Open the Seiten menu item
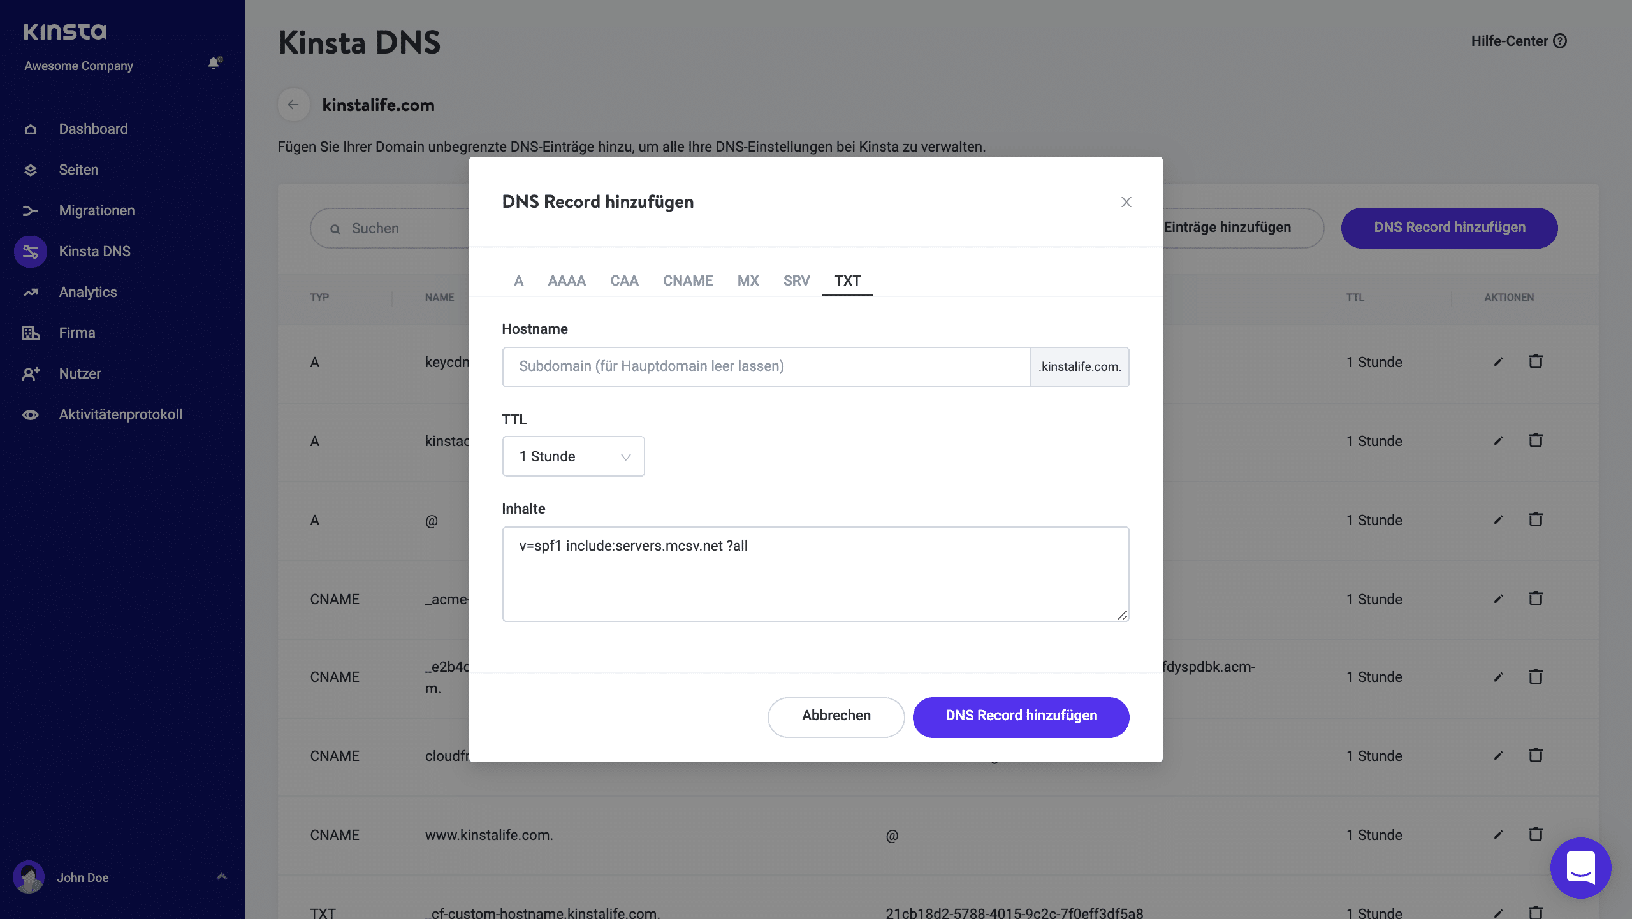This screenshot has height=919, width=1632. point(79,170)
